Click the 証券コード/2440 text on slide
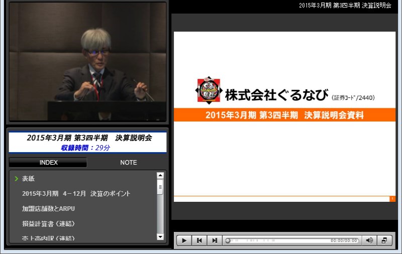This screenshot has width=402, height=254. [x=353, y=97]
